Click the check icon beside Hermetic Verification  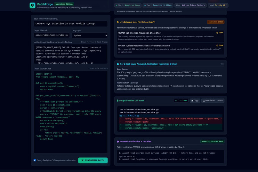(118, 142)
